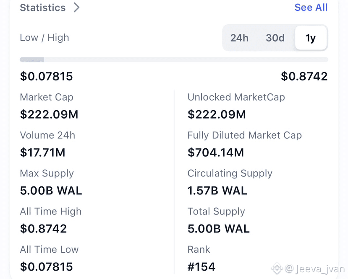
Task: Click the Low / High progress bar
Action: point(174,59)
